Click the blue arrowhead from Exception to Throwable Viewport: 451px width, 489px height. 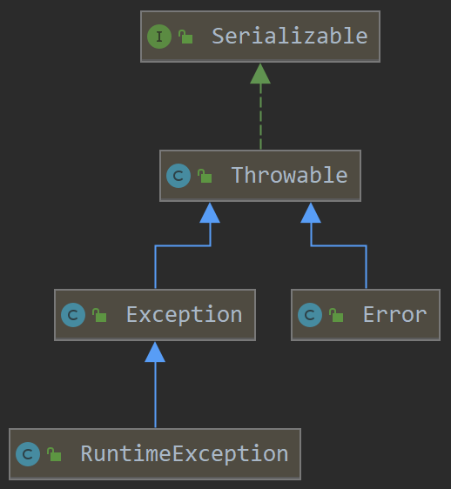click(210, 212)
